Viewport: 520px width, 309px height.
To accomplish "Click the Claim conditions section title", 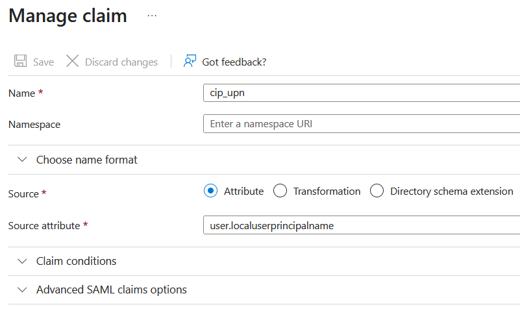I will coord(77,261).
